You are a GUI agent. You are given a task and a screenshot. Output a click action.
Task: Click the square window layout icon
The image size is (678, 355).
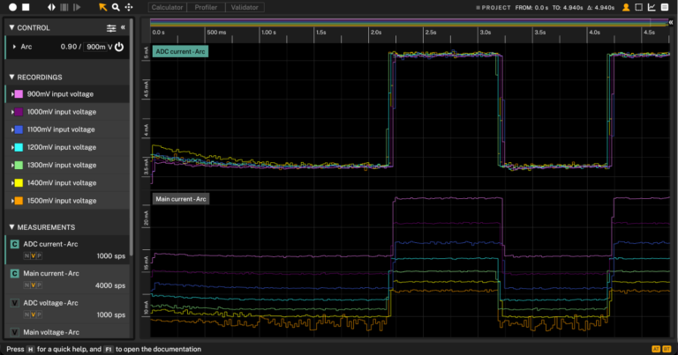click(638, 7)
